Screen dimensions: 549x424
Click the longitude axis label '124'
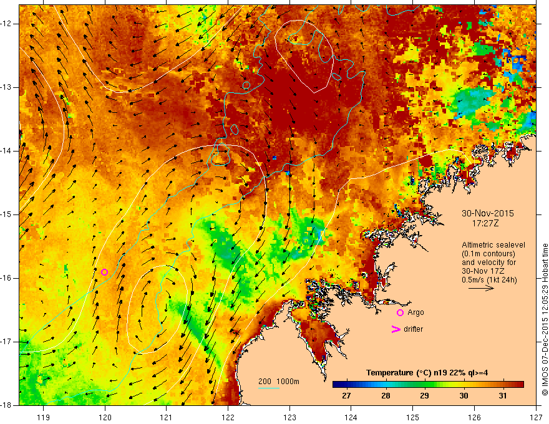(x=351, y=417)
